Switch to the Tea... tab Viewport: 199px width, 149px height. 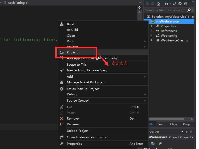click(161, 124)
